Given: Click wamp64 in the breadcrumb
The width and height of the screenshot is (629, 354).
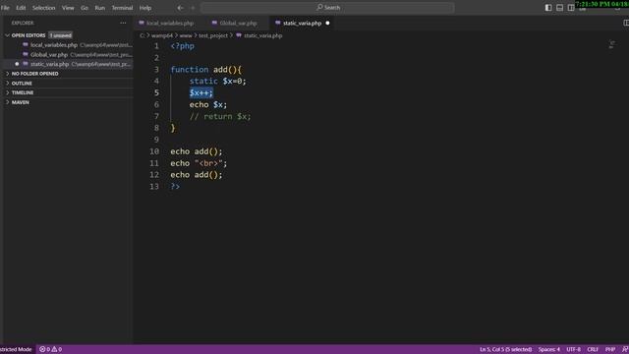Looking at the screenshot, I should pyautogui.click(x=161, y=35).
